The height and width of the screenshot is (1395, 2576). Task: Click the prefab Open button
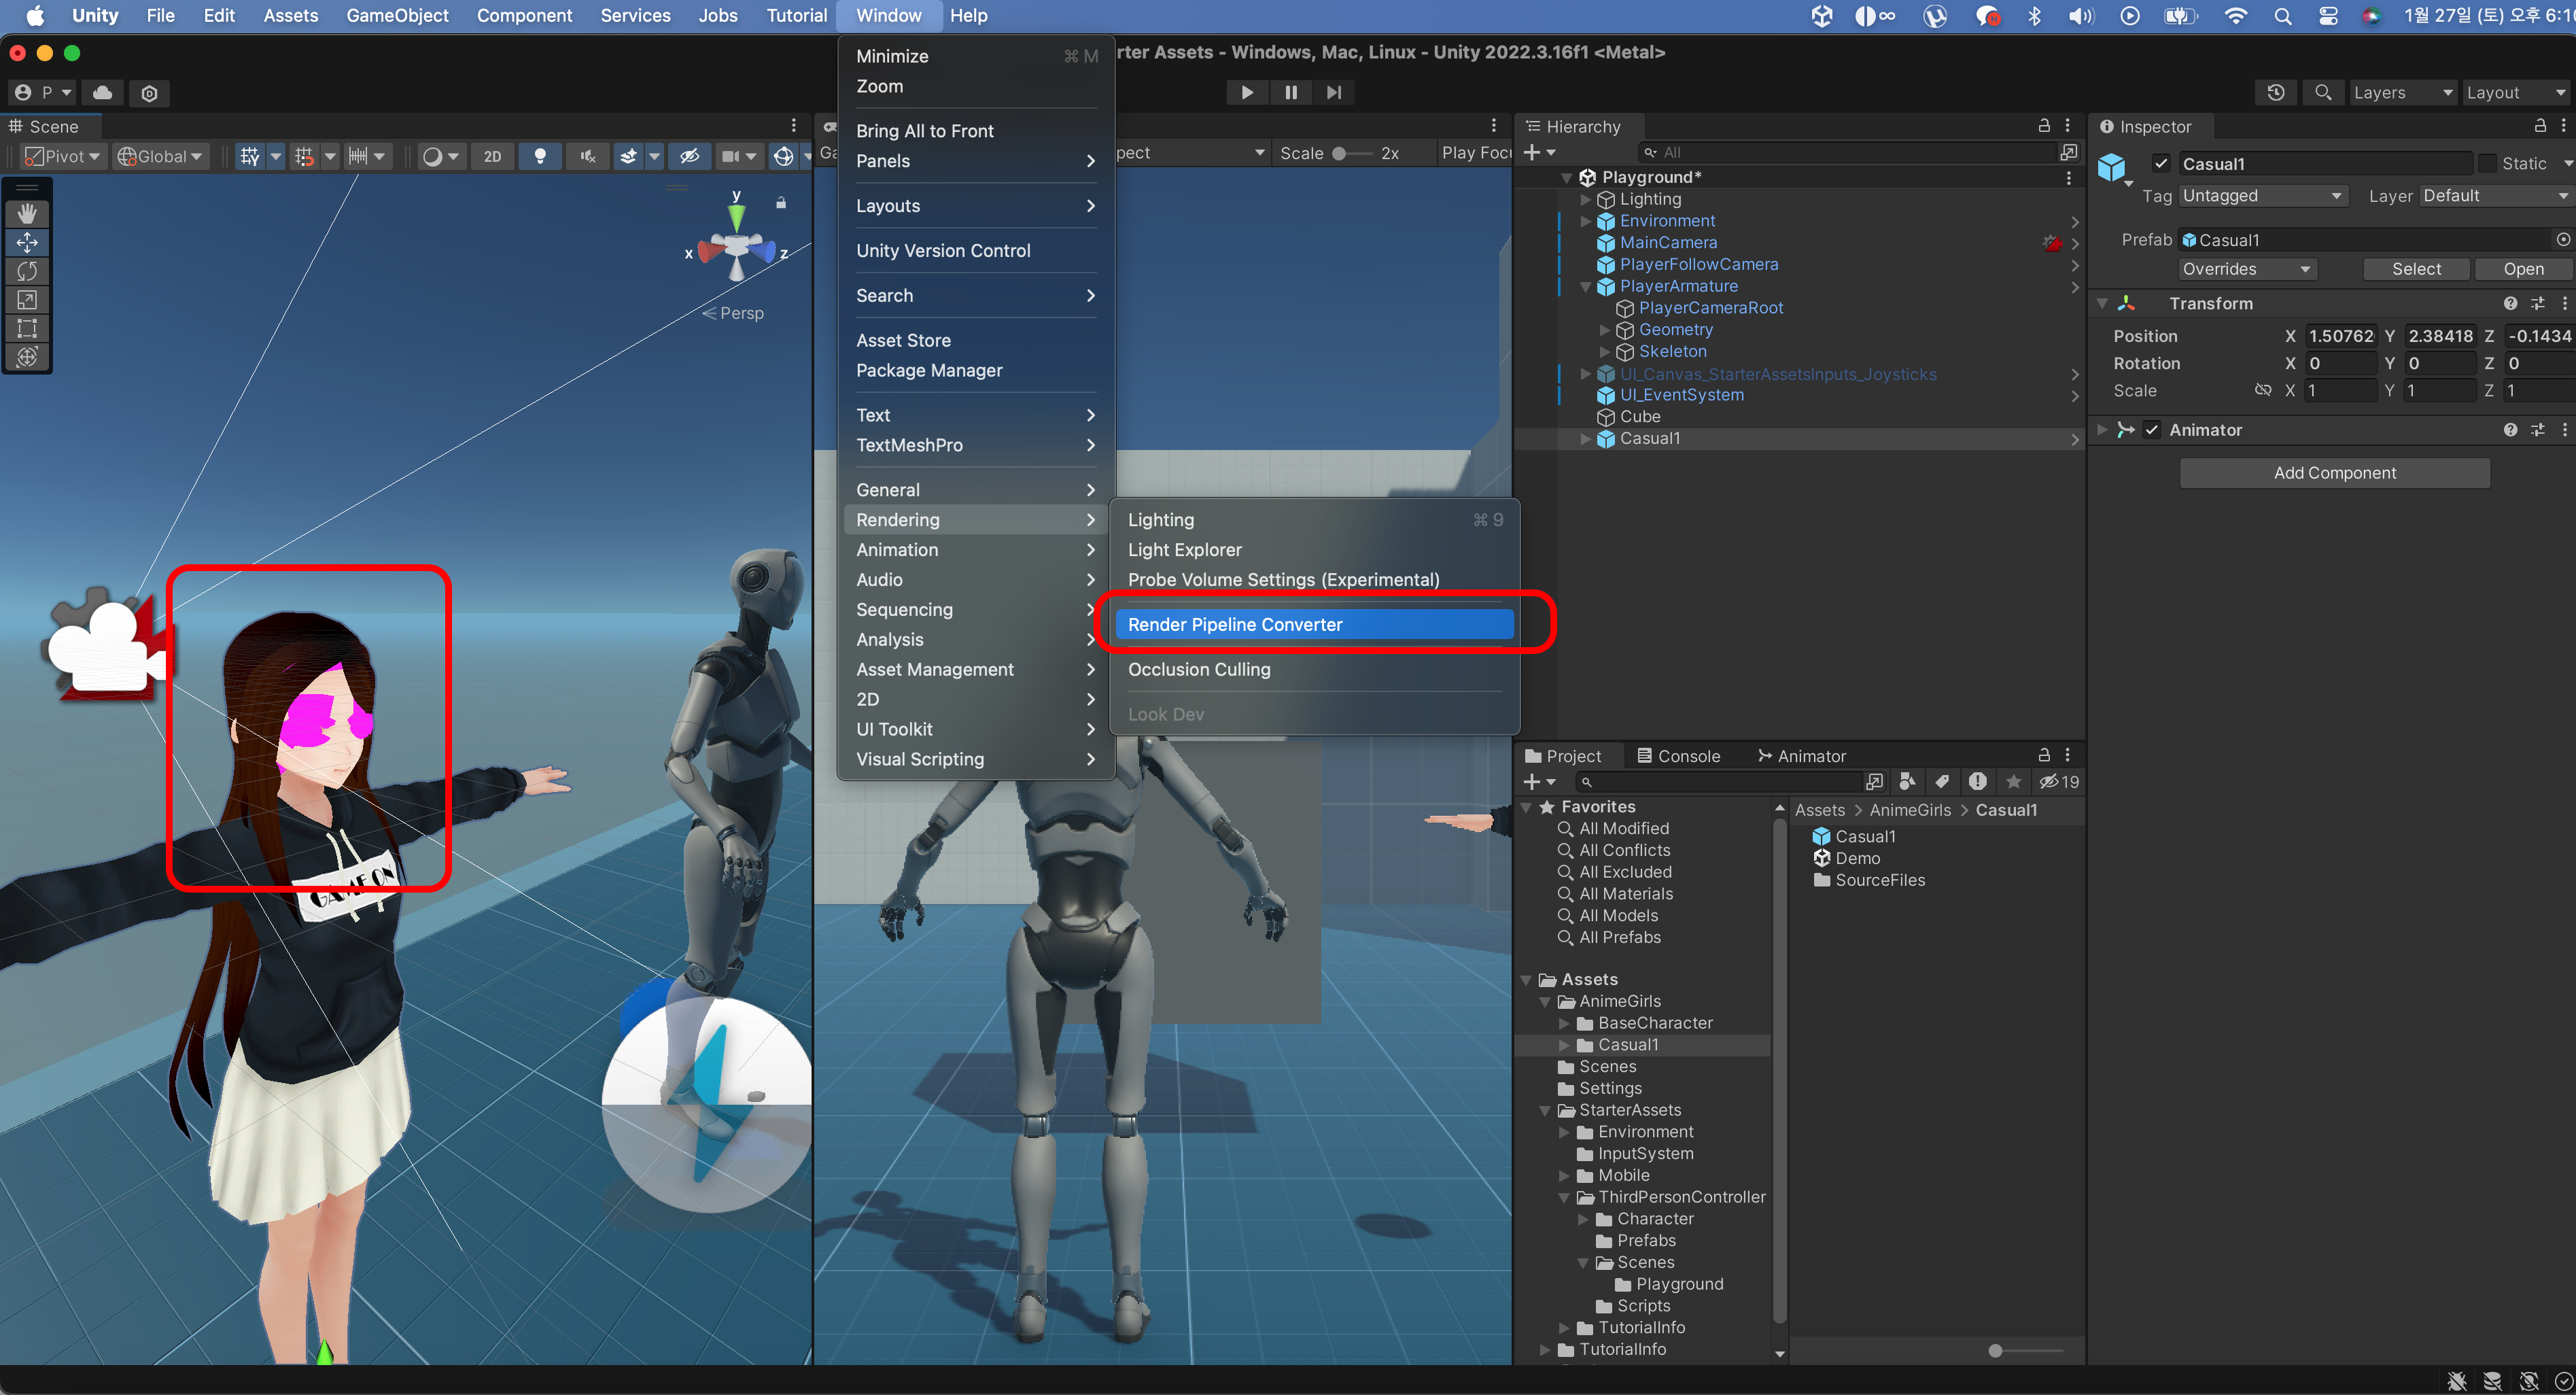click(x=2522, y=269)
